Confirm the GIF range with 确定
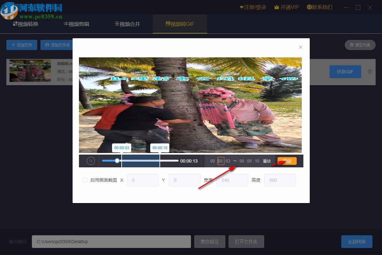 [287, 161]
